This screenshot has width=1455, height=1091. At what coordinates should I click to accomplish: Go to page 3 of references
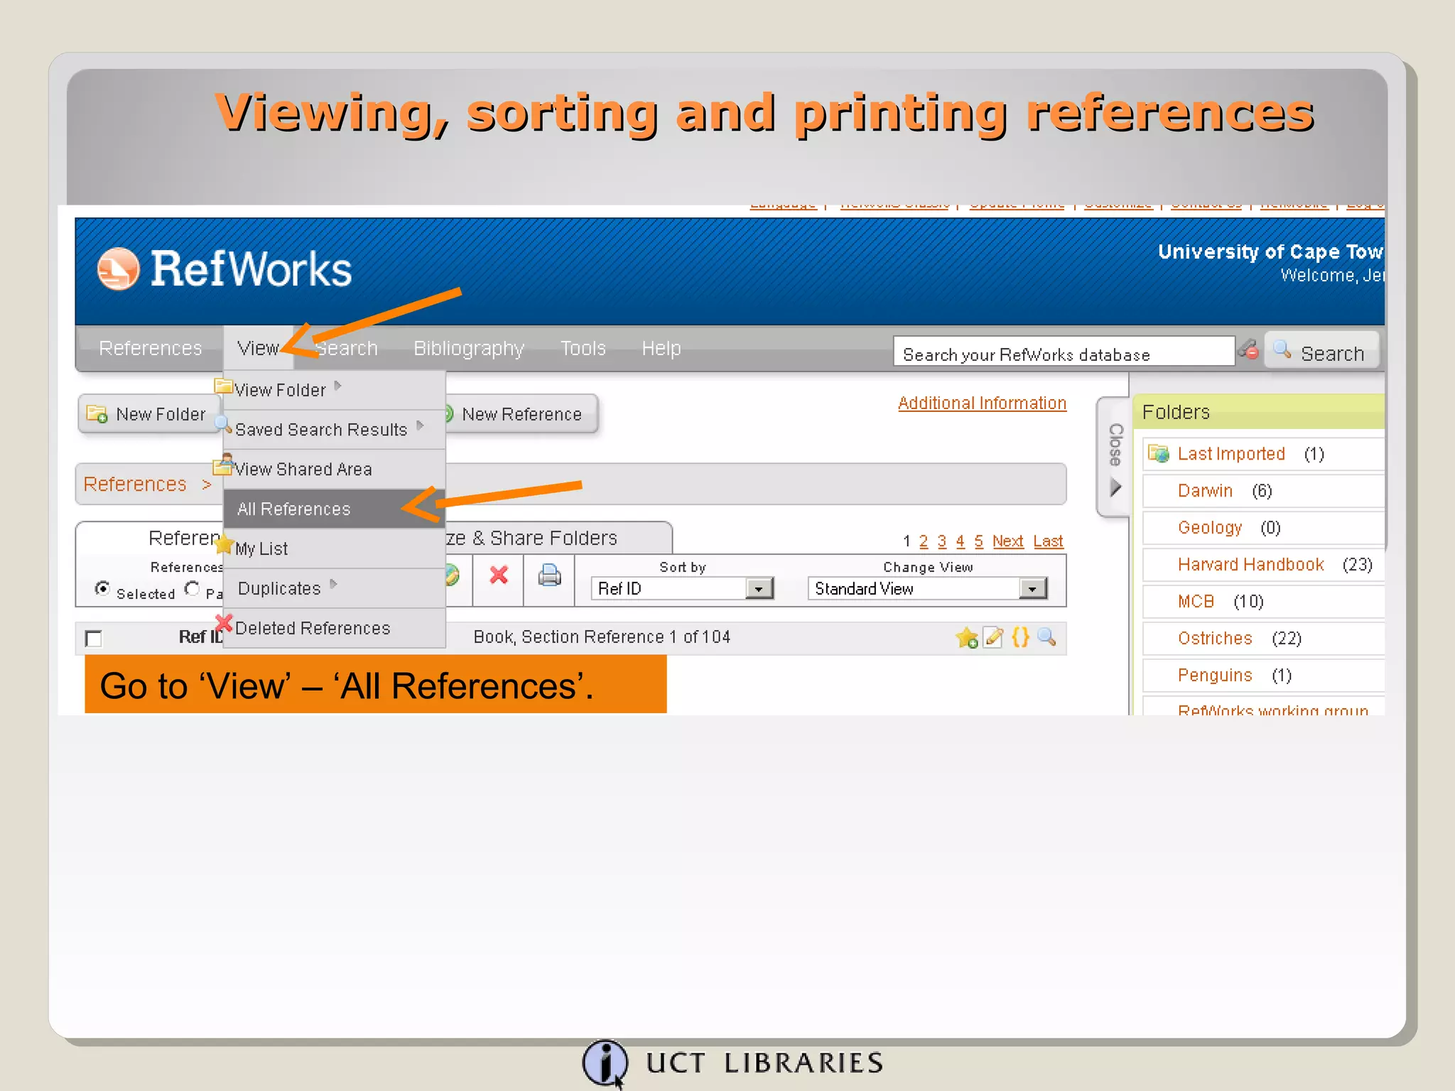[941, 541]
